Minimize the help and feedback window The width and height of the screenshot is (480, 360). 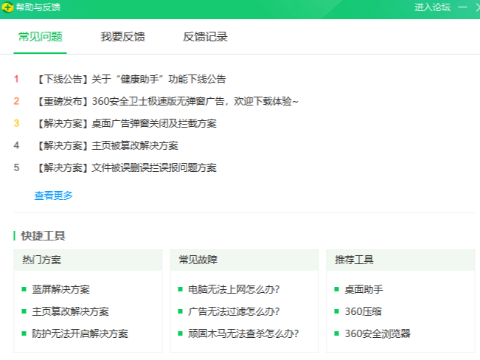click(x=462, y=7)
